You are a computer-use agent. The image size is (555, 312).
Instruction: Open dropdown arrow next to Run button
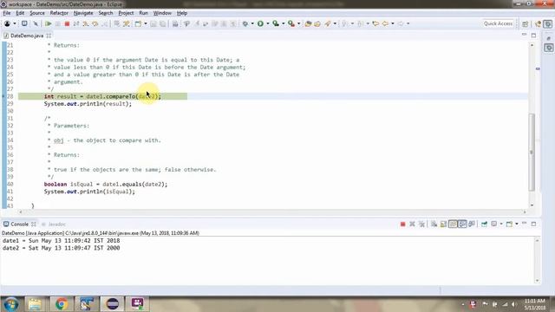tap(268, 23)
